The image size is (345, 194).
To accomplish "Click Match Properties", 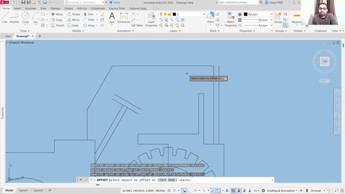I will pyautogui.click(x=231, y=19).
